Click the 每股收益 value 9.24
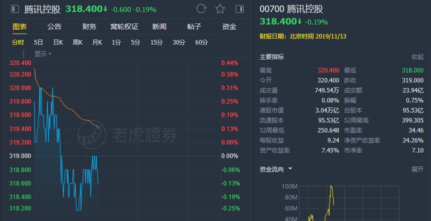The width and height of the screenshot is (431, 221). [333, 140]
